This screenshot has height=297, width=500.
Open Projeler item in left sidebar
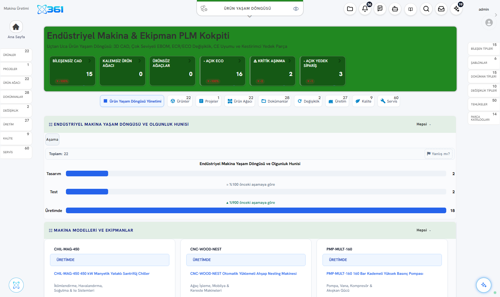(x=16, y=69)
